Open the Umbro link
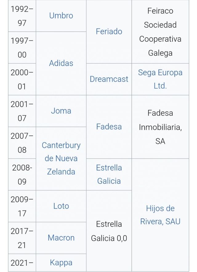 tap(61, 16)
